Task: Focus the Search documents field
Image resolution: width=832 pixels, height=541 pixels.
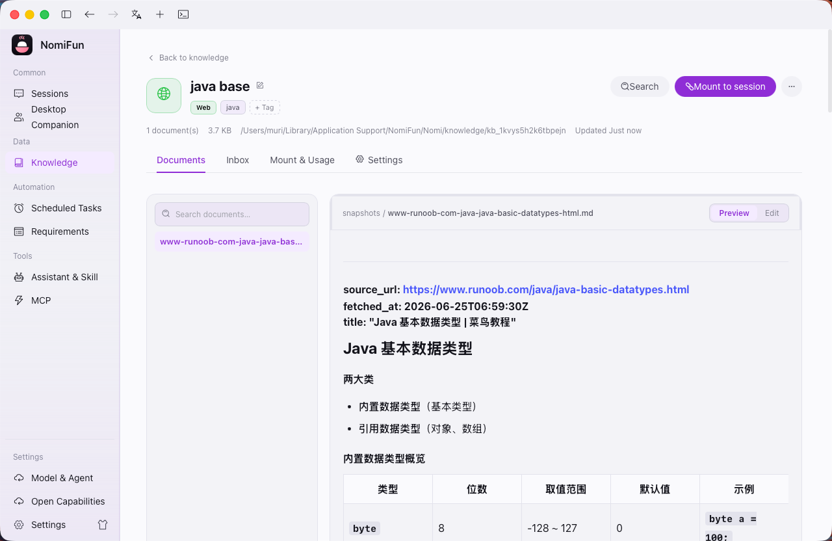Action: 232,214
